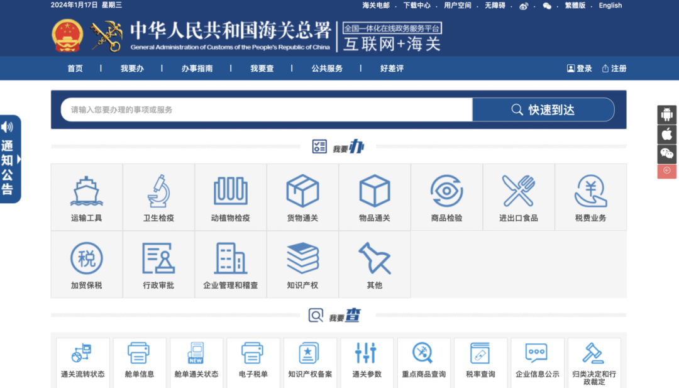The height and width of the screenshot is (388, 679).
Task: Open the 我要办 navigation menu
Action: tap(132, 69)
